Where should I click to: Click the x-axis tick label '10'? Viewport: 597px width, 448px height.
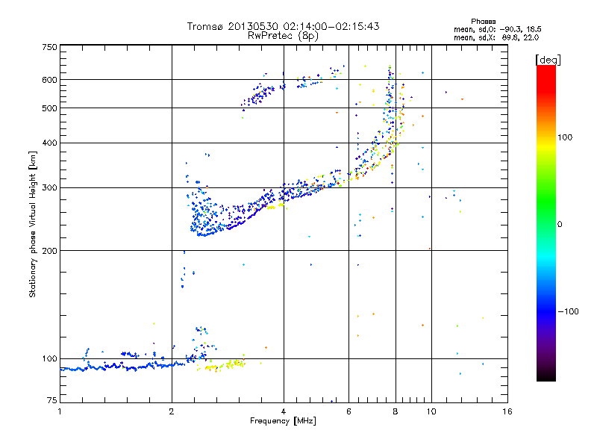pos(431,411)
